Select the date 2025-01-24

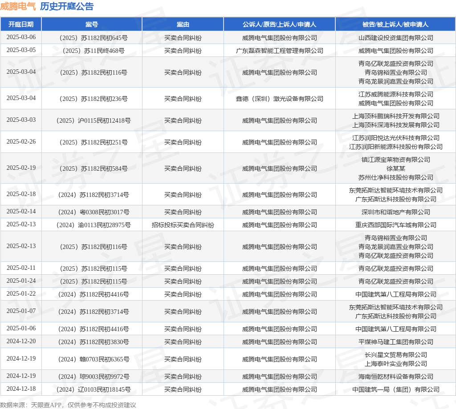(x=21, y=281)
